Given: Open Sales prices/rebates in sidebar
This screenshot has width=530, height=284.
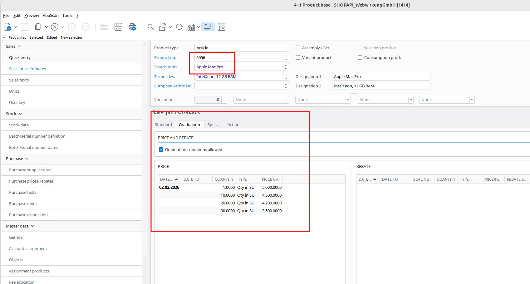Looking at the screenshot, I should click(x=27, y=69).
